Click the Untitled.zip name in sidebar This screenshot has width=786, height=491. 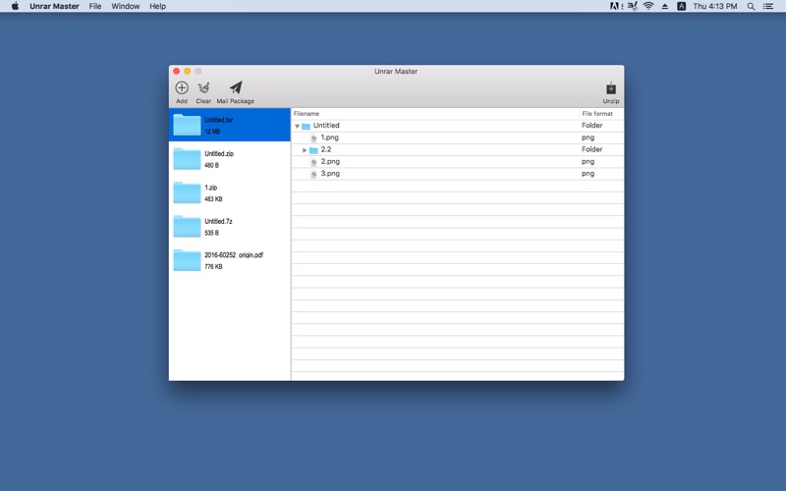pyautogui.click(x=219, y=154)
